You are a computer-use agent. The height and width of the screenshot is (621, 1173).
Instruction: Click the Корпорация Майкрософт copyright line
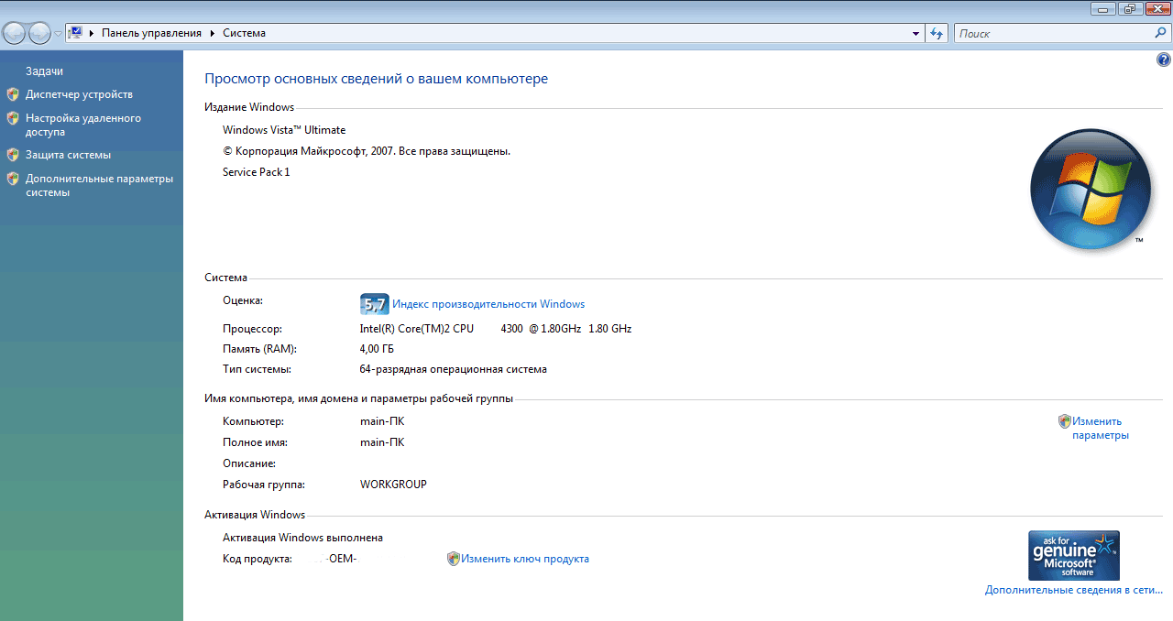(367, 151)
